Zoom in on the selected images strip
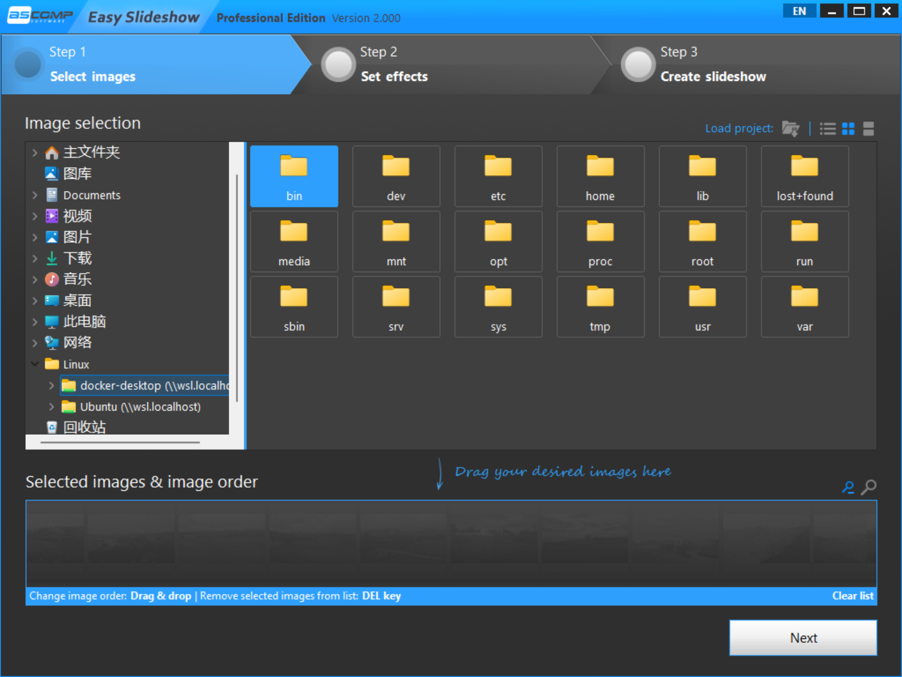The height and width of the screenshot is (677, 902). coord(869,487)
